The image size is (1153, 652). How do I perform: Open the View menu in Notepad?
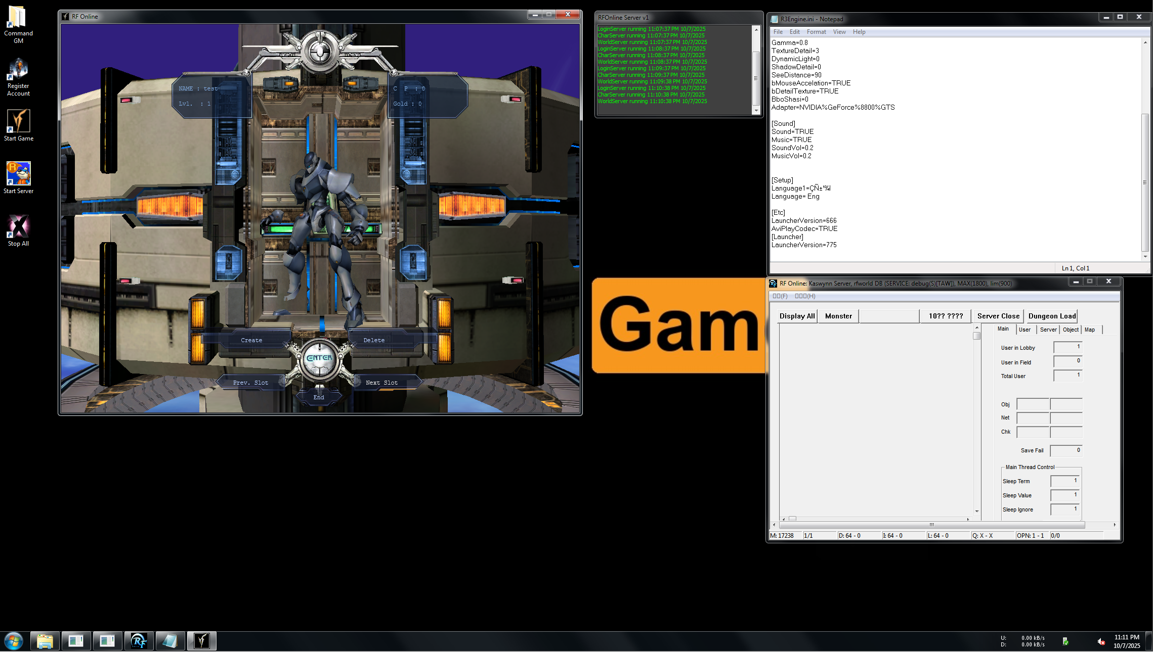pos(839,32)
